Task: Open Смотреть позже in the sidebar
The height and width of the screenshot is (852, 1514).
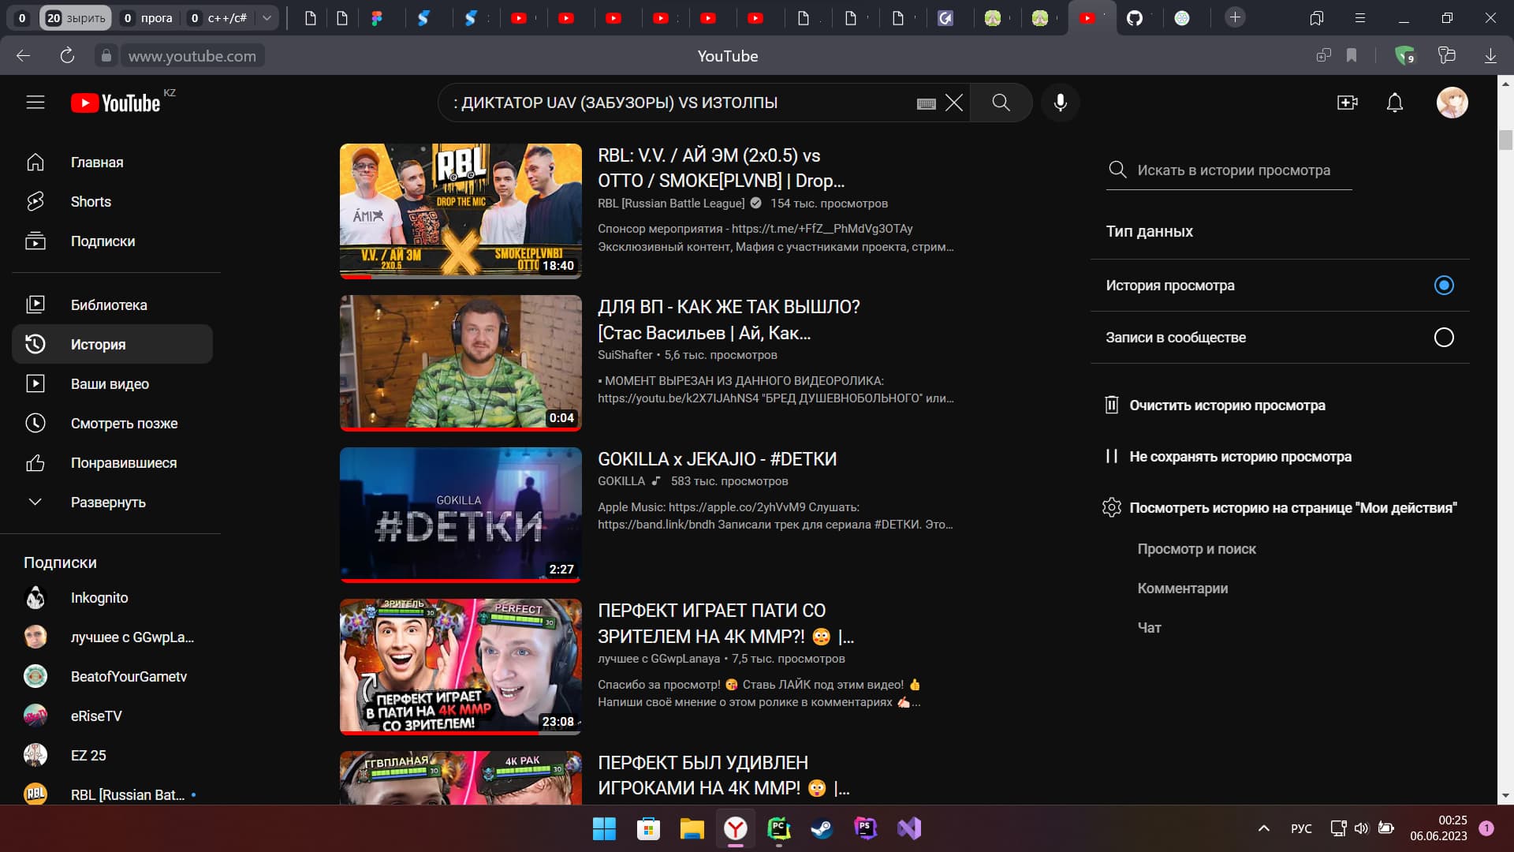Action: pos(124,423)
